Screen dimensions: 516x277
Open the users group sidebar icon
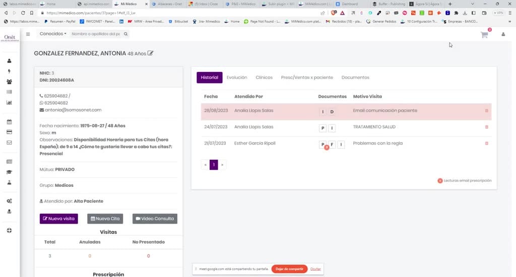click(x=9, y=82)
